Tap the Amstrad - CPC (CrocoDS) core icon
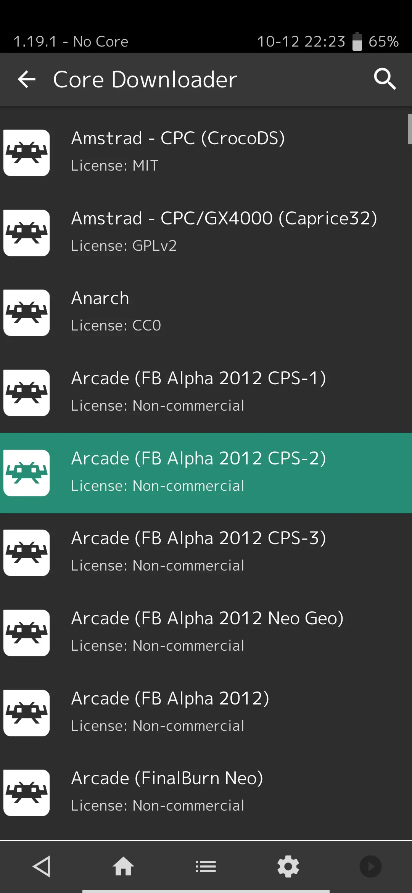This screenshot has height=893, width=412. (26, 153)
